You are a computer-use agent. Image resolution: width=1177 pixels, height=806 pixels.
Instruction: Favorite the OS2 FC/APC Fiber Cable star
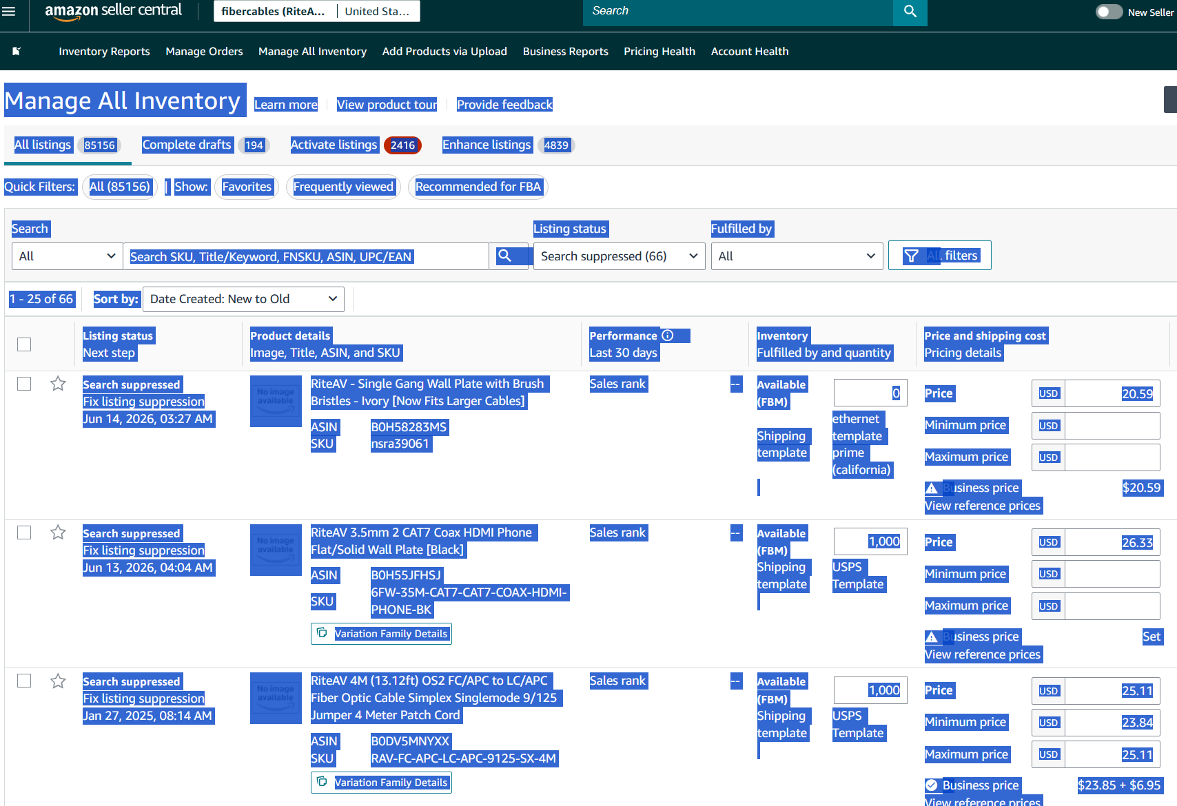(x=58, y=681)
